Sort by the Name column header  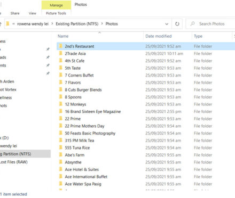point(63,36)
